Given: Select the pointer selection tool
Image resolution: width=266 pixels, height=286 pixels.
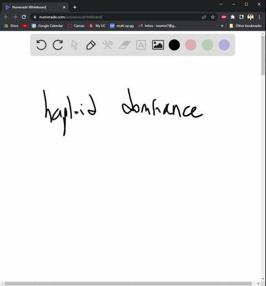Looking at the screenshot, I should 74,45.
